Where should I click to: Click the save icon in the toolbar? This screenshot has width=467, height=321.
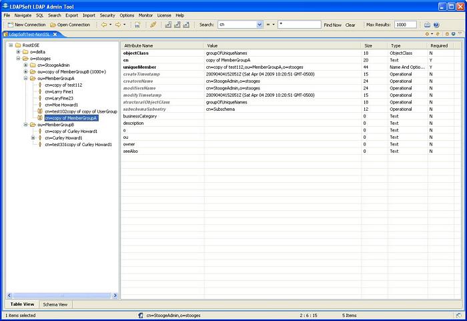click(x=137, y=25)
